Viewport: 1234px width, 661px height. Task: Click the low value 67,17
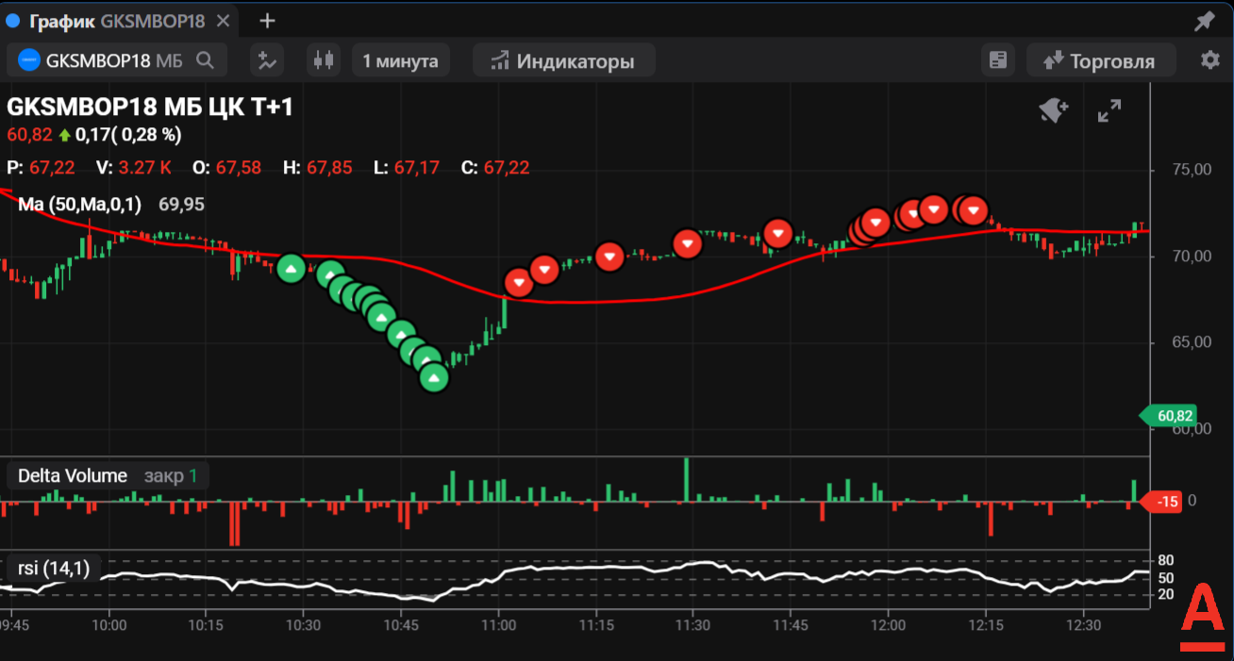point(417,168)
